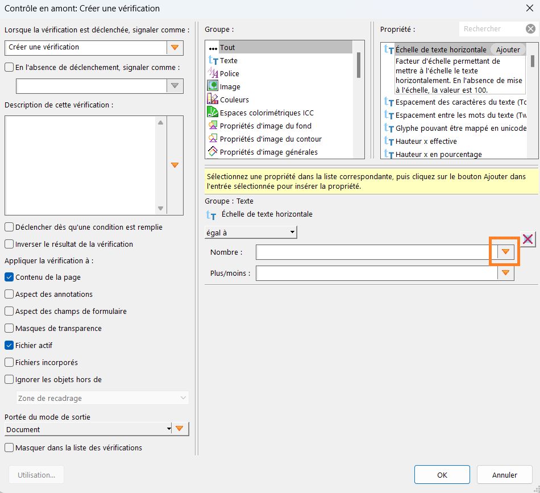Screen dimensions: 540x493
Task: Click the Texte group icon
Action: tap(213, 61)
